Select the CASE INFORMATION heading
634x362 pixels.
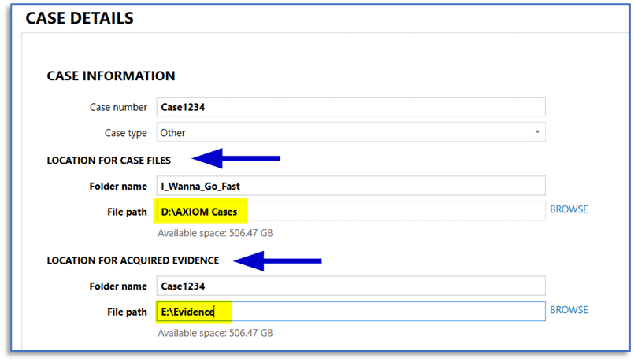coord(111,76)
